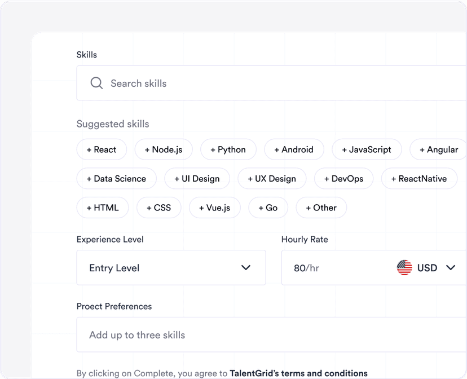This screenshot has width=467, height=379.
Task: Click the Project Preferences skills field
Action: [271, 335]
